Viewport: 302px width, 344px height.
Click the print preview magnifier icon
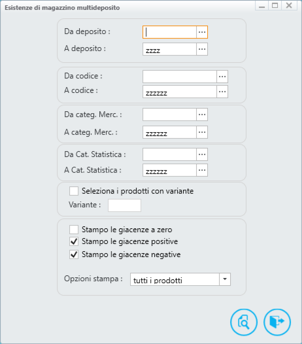tap(244, 322)
